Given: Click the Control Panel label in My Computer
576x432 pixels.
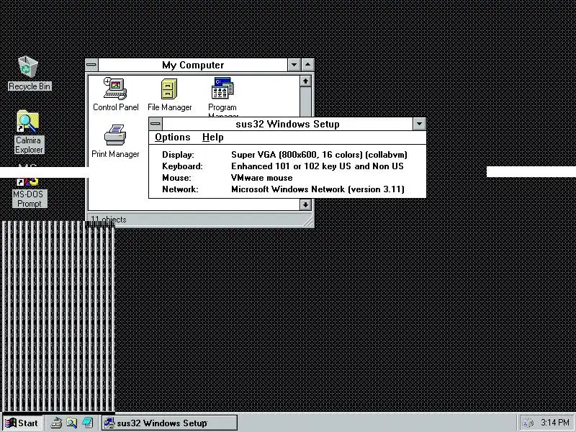Looking at the screenshot, I should click(x=116, y=107).
